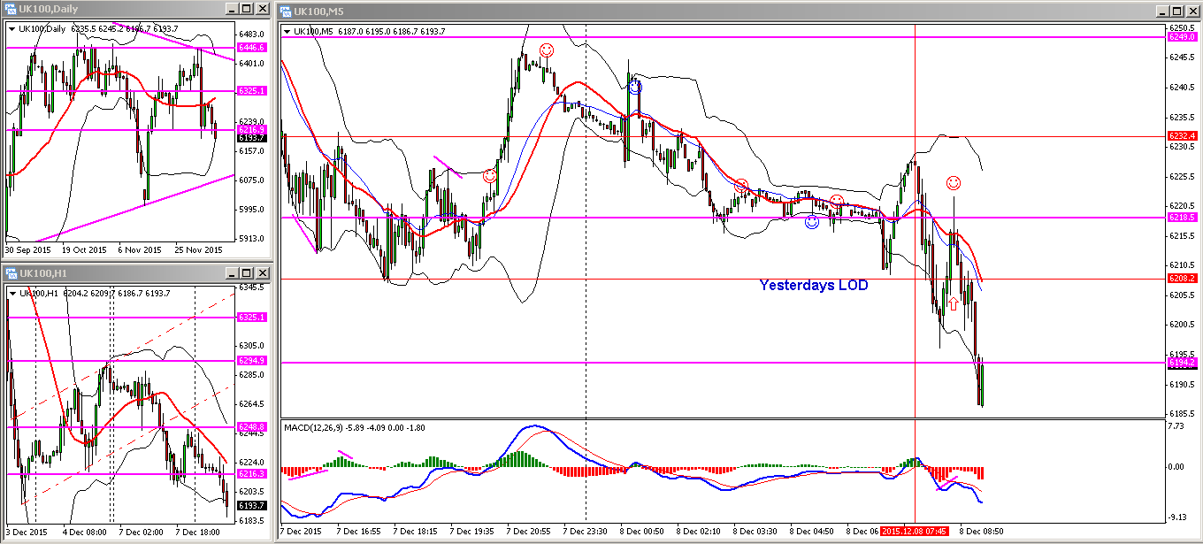Select the blue smiley at the 8 Dec 00:50 spike
Viewport: 1203px width, 544px height.
coord(634,87)
